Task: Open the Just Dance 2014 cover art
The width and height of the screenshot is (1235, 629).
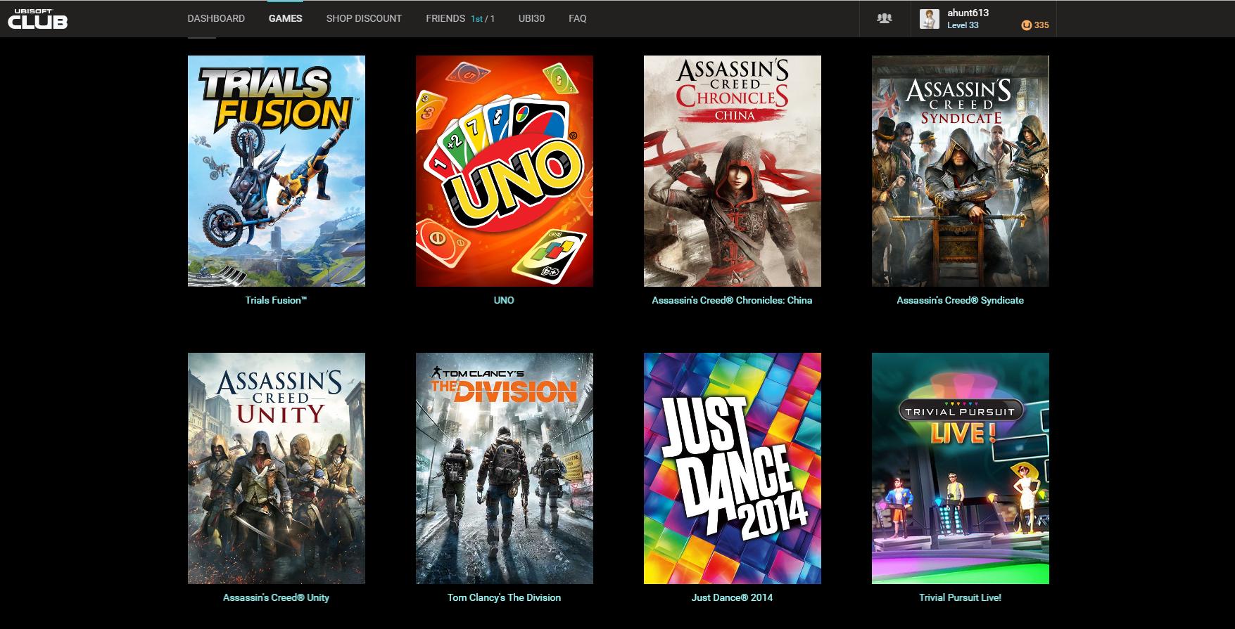Action: click(733, 468)
